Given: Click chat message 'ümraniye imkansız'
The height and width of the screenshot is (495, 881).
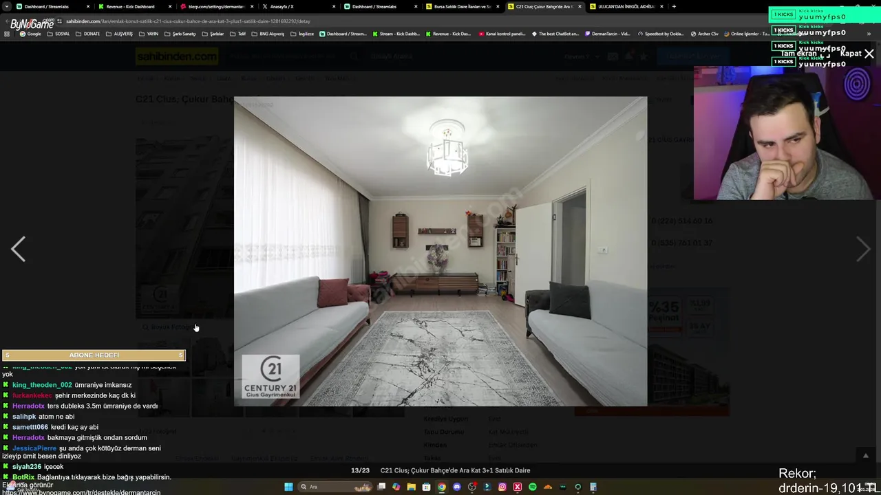Looking at the screenshot, I should point(103,385).
